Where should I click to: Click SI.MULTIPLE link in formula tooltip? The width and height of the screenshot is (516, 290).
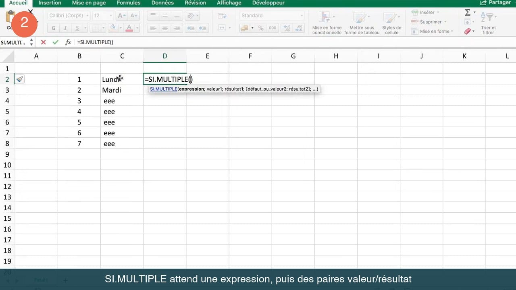pos(163,89)
